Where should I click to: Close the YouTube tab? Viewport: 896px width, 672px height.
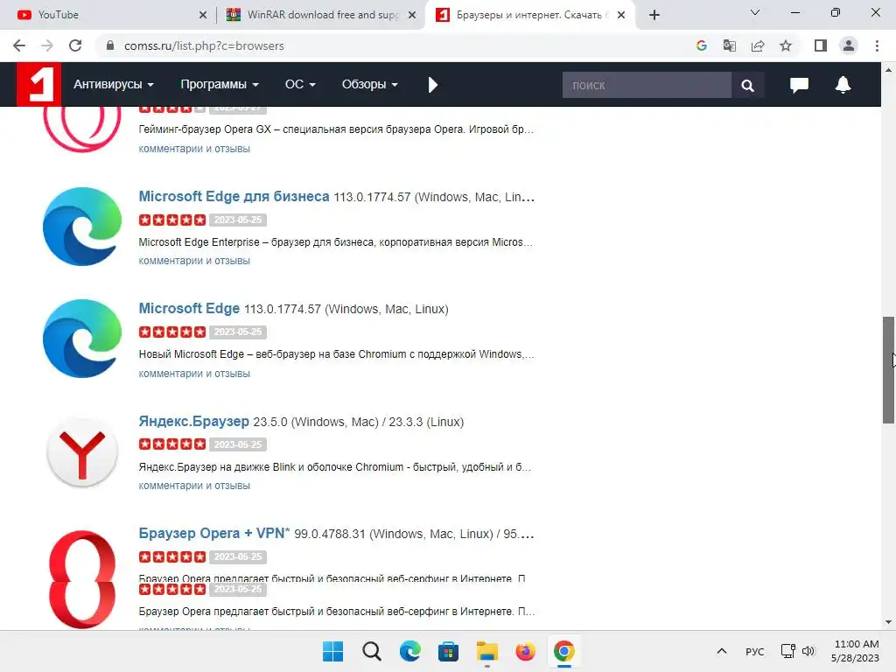click(x=202, y=16)
